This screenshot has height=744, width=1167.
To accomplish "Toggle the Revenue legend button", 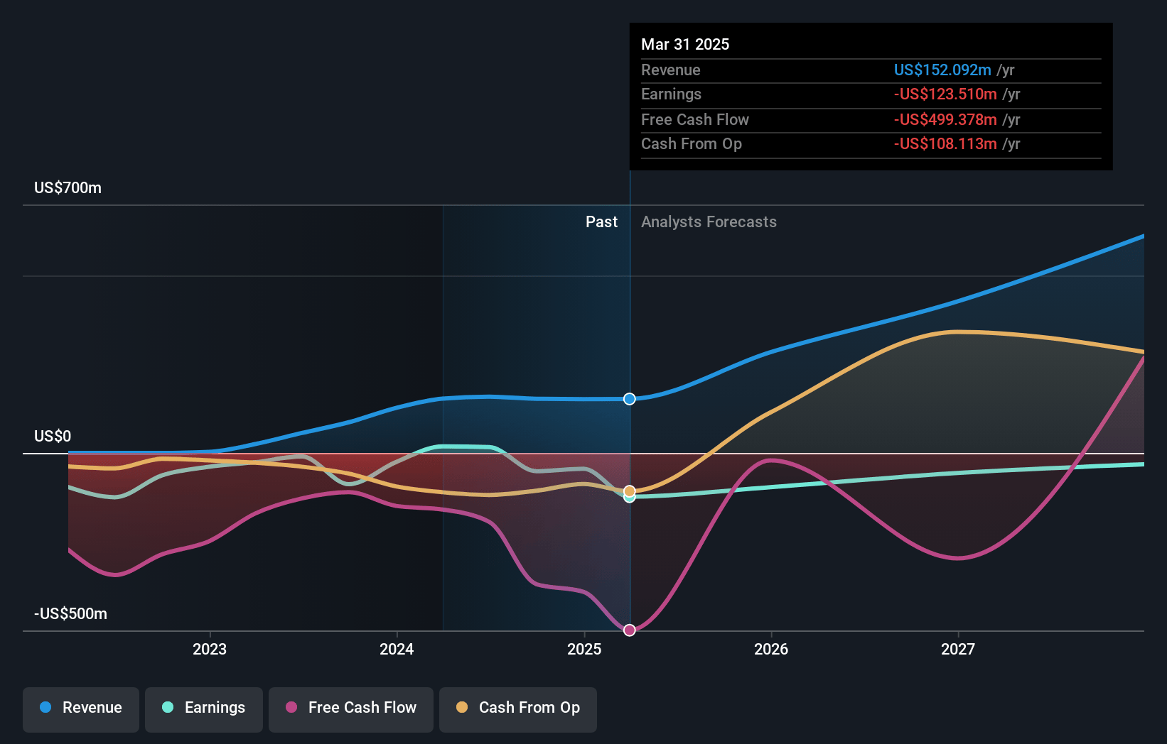I will pyautogui.click(x=81, y=709).
